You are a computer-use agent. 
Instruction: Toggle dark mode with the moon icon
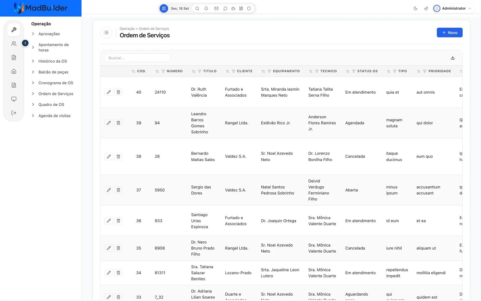(x=415, y=8)
